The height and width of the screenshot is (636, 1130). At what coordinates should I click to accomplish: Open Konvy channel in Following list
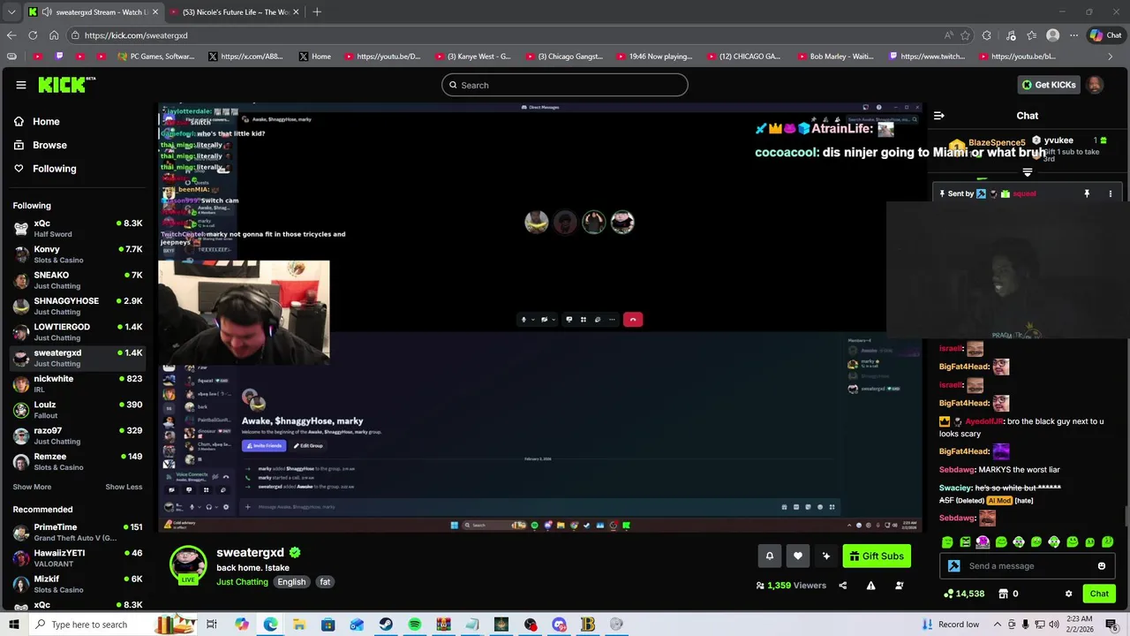coord(78,254)
